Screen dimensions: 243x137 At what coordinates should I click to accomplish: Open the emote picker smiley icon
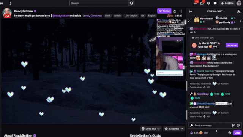coord(238,125)
